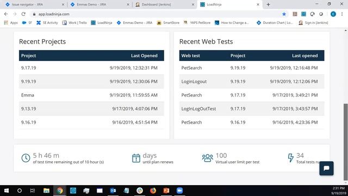Image resolution: width=348 pixels, height=196 pixels.
Task: Switch to the Dashboard [Jenkins] tab
Action: tap(164, 4)
